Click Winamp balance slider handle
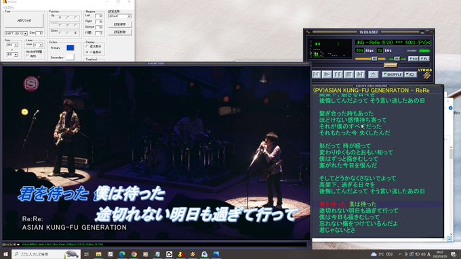 tap(397, 59)
